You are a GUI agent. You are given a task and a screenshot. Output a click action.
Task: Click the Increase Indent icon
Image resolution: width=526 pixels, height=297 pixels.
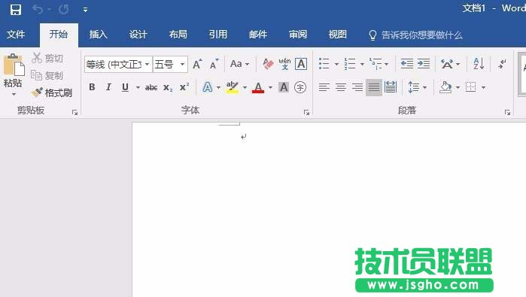point(424,64)
